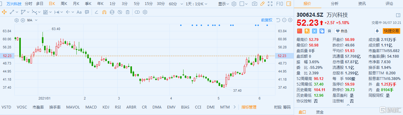This screenshot has height=115, width=403.
Task: Select the 5分 five-minute period
Action: coord(137,4)
